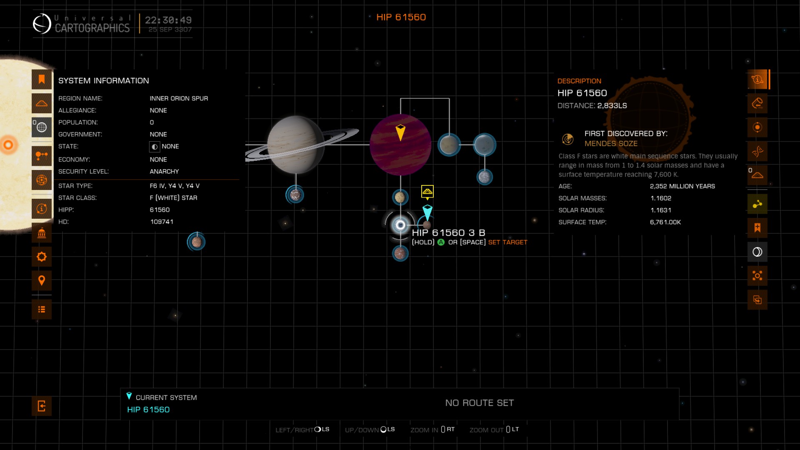Select the moon beneath the ringed planet
This screenshot has height=450, width=800.
[x=295, y=195]
